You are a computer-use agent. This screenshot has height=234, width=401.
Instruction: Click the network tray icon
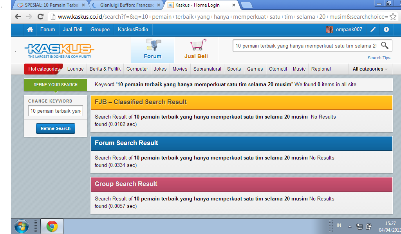point(359,226)
